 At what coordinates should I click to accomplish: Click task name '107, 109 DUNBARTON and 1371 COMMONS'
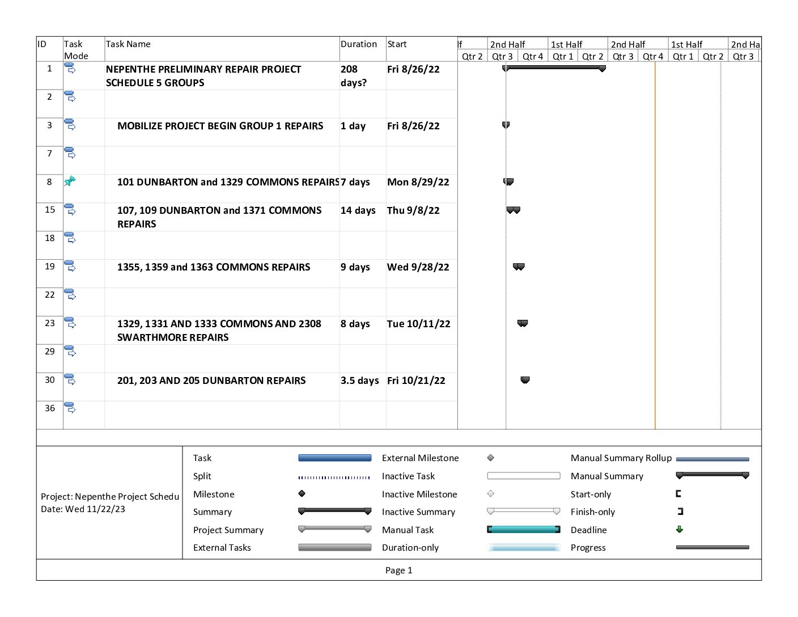tap(219, 210)
